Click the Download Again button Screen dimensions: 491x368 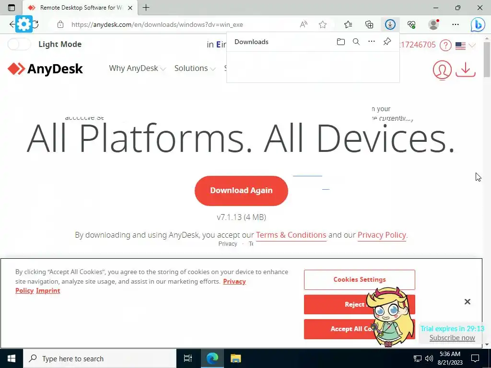241,191
